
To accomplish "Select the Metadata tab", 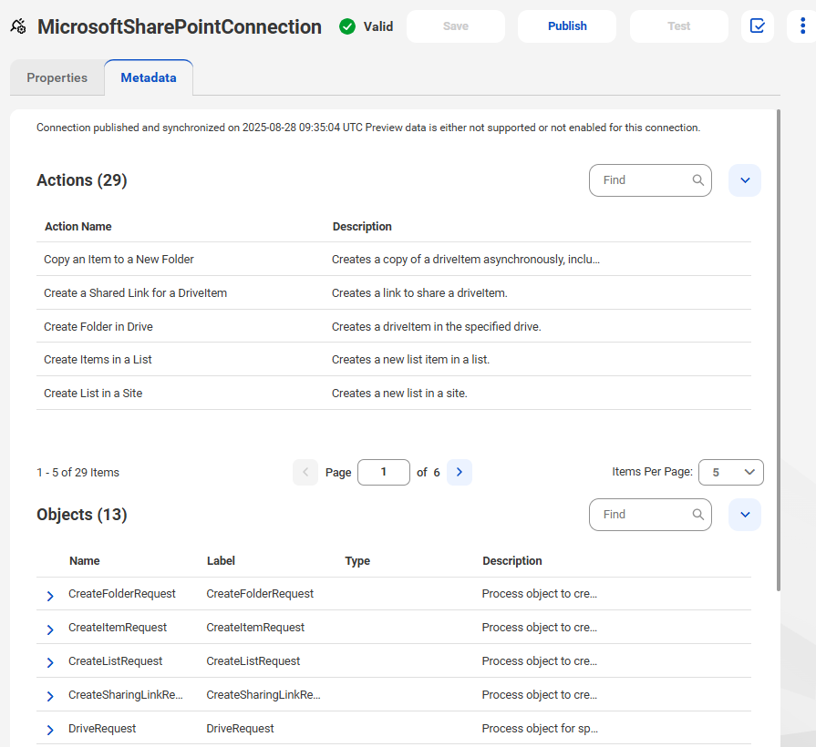I will (149, 77).
